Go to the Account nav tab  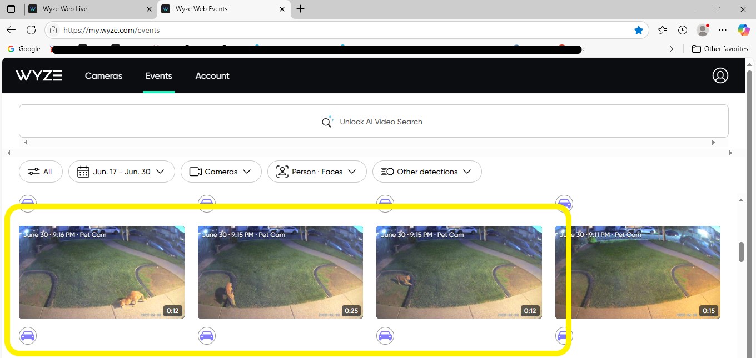coord(212,76)
